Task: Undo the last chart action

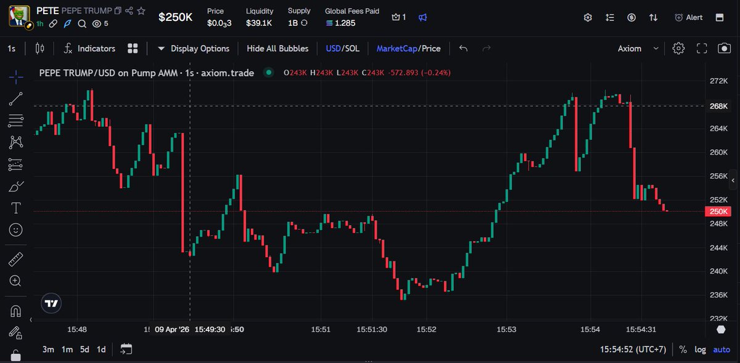Action: pyautogui.click(x=464, y=48)
